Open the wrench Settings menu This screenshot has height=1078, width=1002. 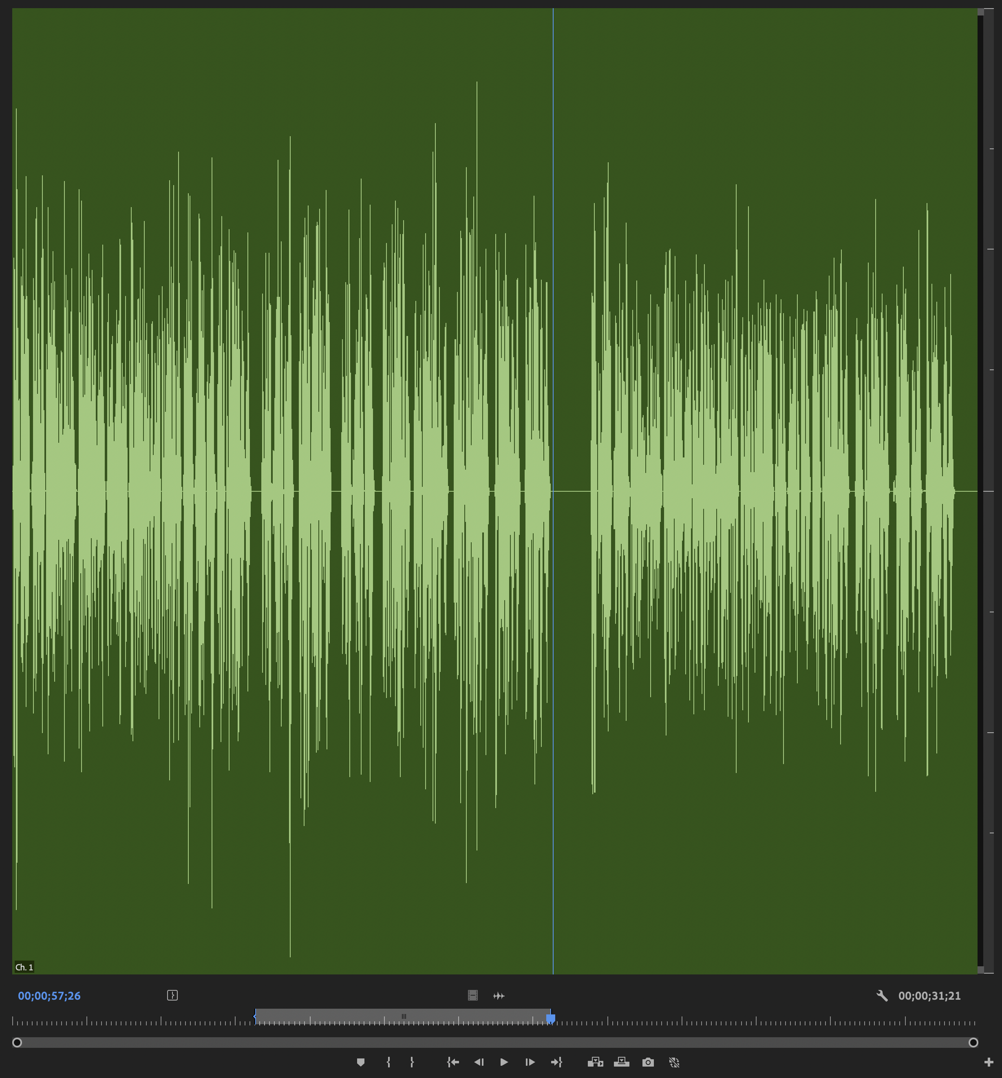(x=882, y=996)
